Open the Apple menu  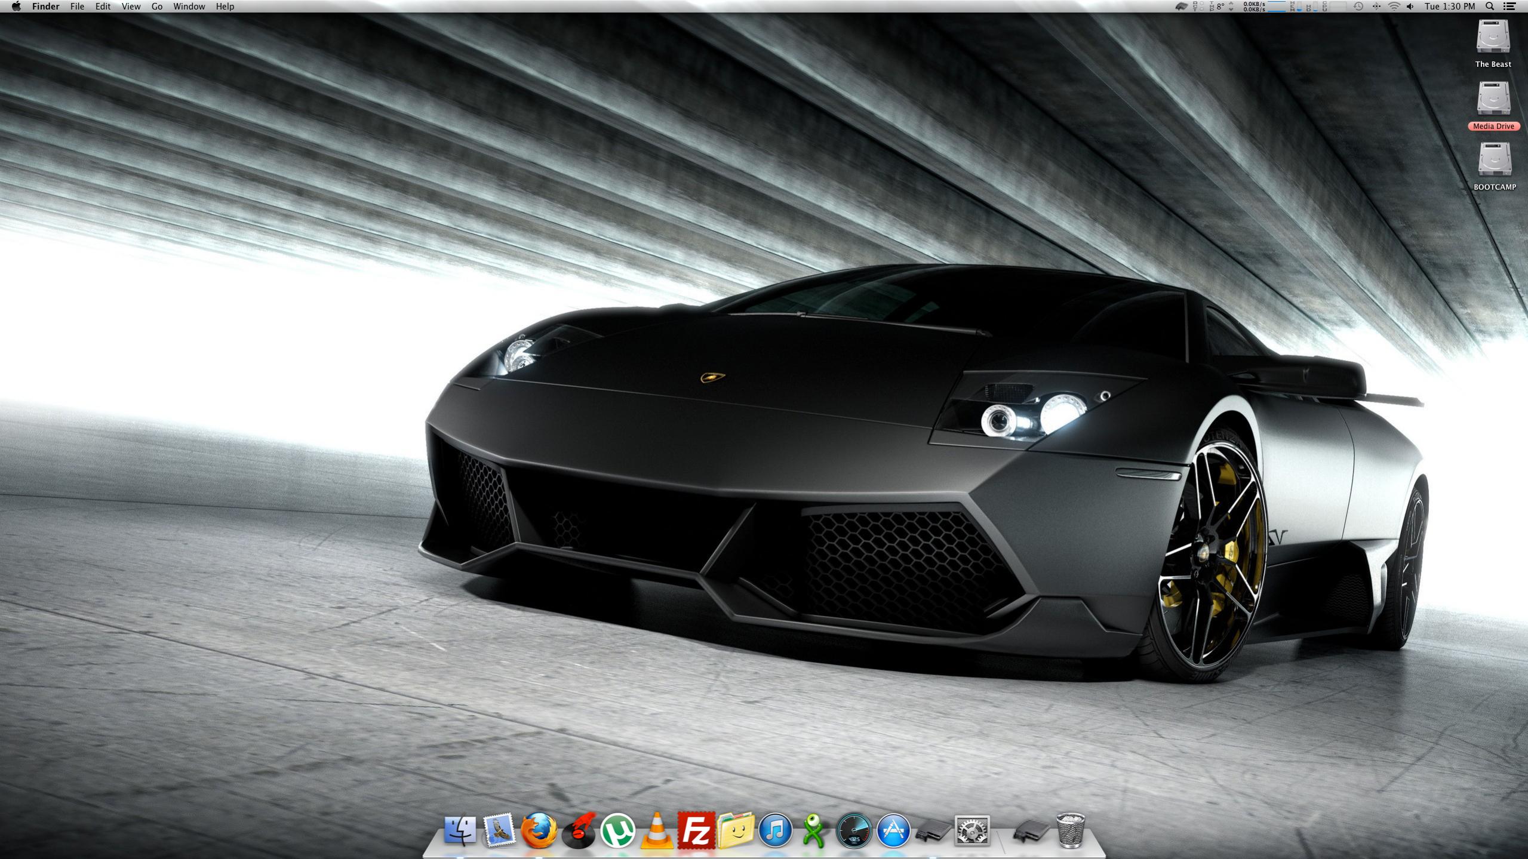pyautogui.click(x=16, y=7)
